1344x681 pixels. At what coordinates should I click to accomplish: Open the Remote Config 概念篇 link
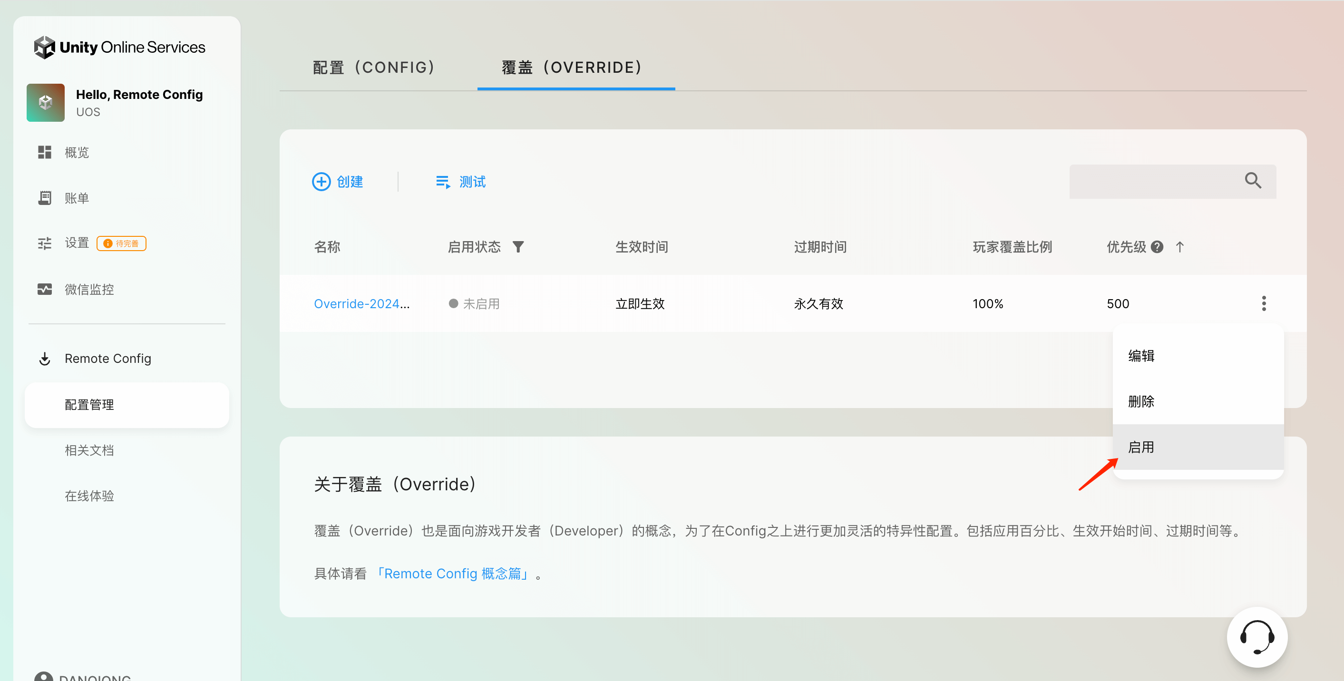click(x=453, y=574)
